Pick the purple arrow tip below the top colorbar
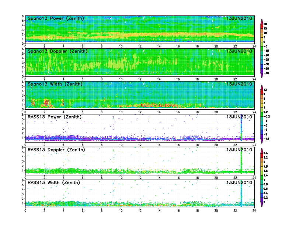Screen dimensions: 292x226 (x=262, y=75)
